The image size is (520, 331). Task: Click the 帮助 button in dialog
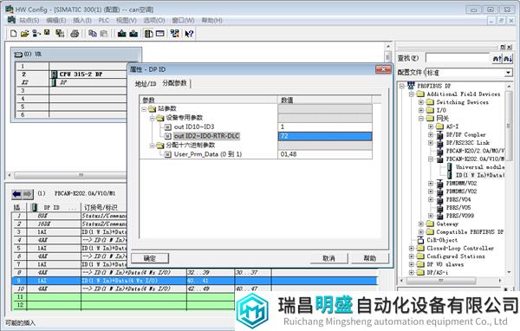[x=370, y=258]
